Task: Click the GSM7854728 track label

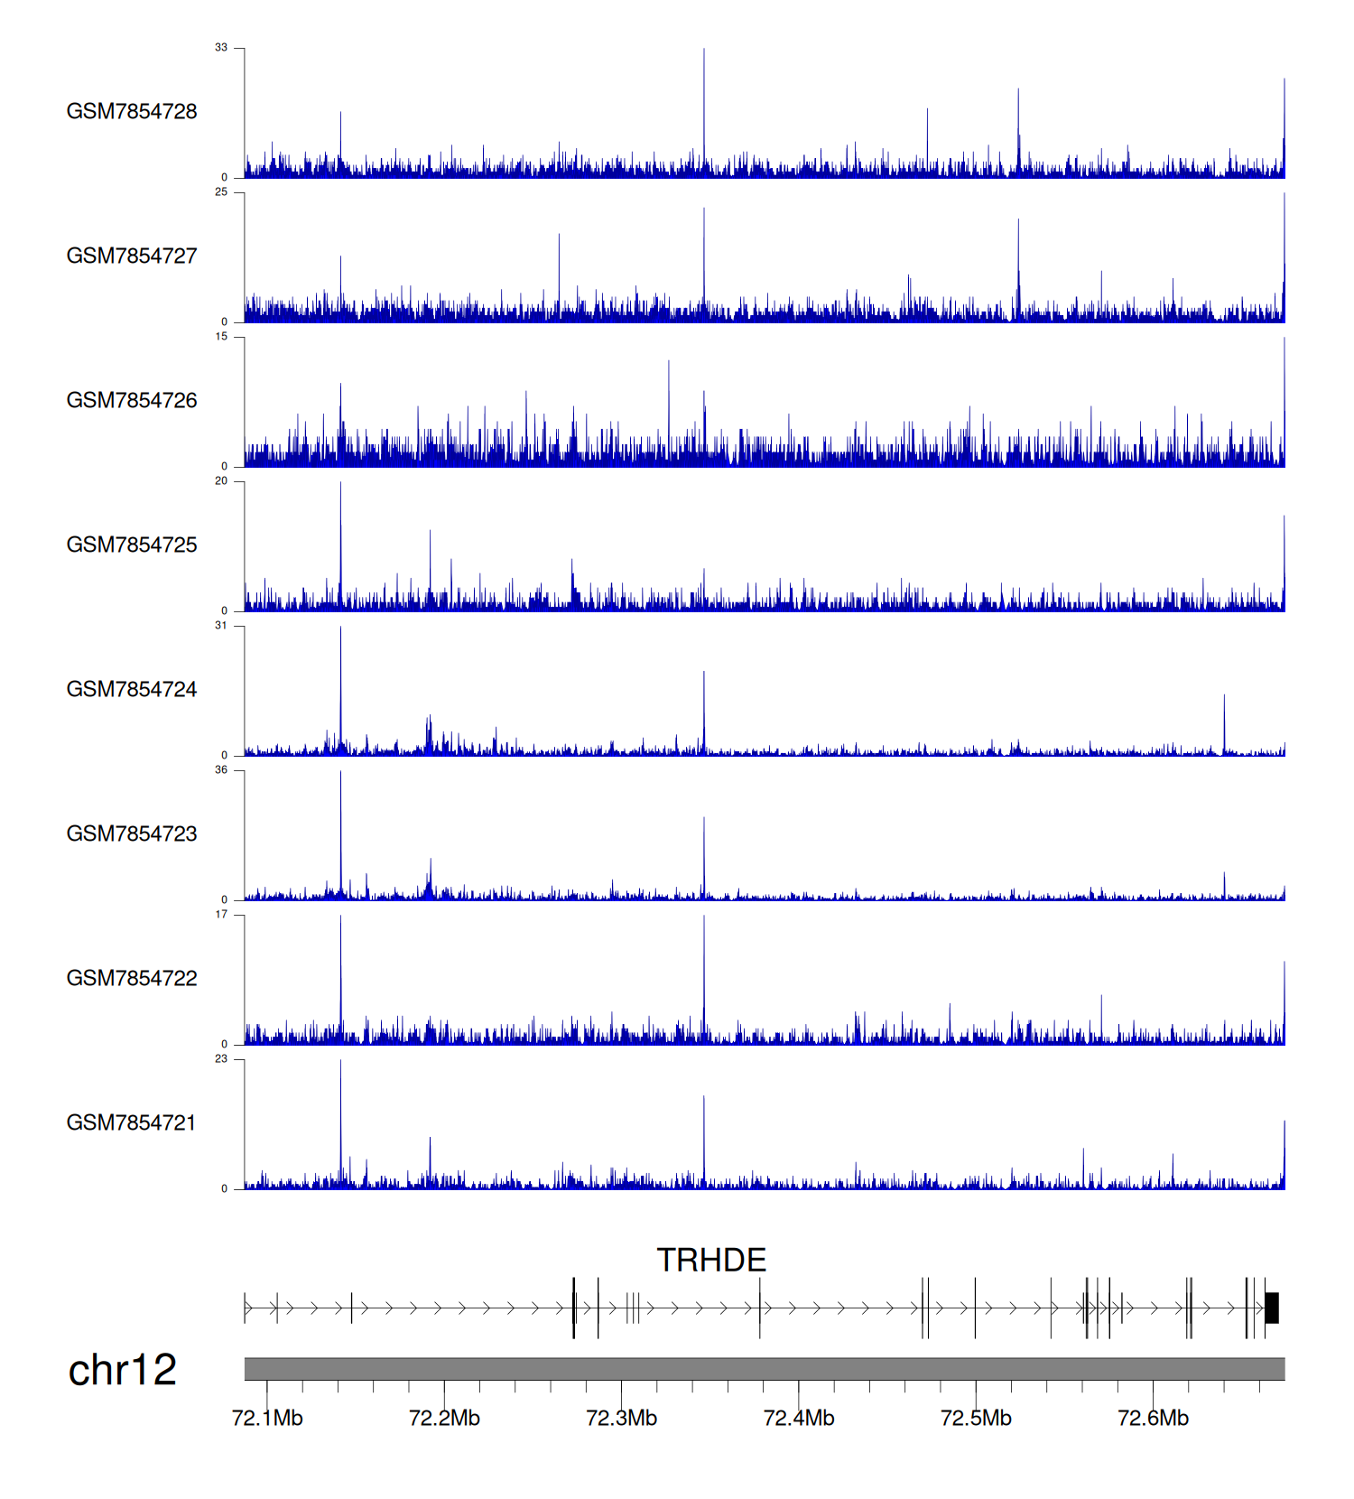Action: click(x=132, y=111)
